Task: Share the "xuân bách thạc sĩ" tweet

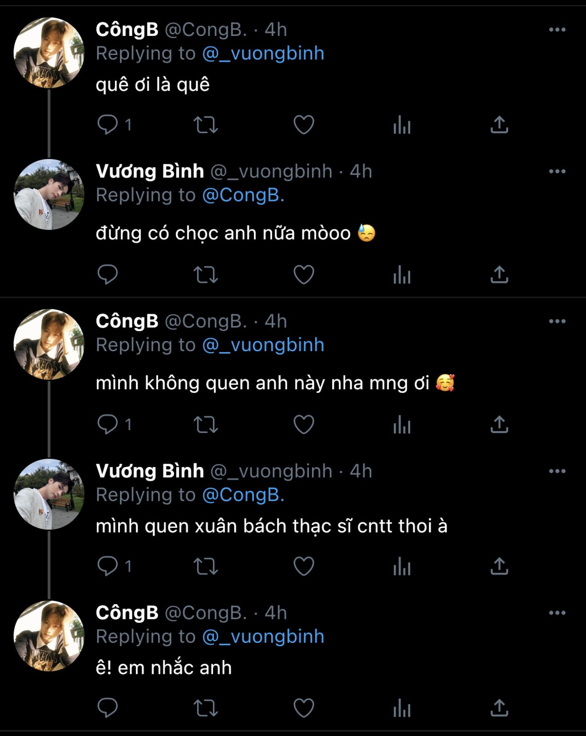Action: tap(499, 566)
